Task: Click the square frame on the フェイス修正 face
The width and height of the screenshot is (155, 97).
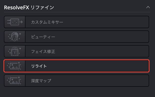Action: [15, 53]
